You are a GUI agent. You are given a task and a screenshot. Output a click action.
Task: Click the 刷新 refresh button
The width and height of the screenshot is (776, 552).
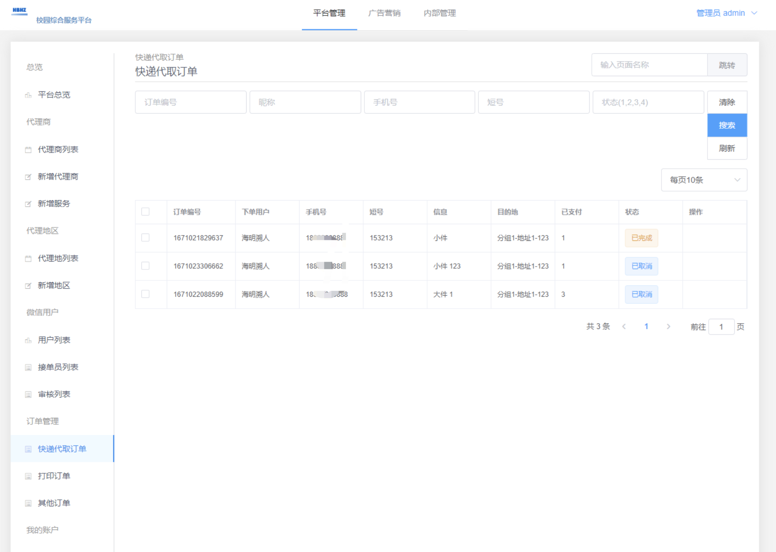727,148
